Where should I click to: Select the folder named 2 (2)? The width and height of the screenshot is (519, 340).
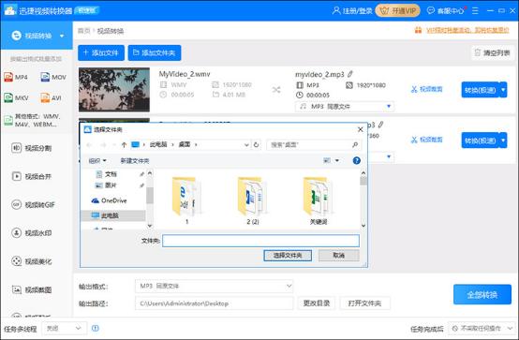(x=253, y=200)
